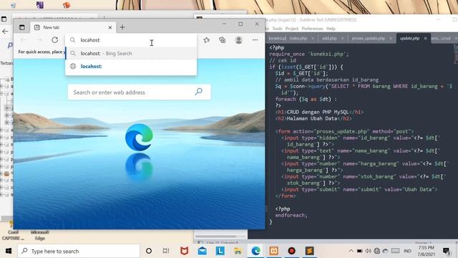This screenshot has width=458, height=258.
Task: Open the blue L app in taskbar
Action: (220, 251)
